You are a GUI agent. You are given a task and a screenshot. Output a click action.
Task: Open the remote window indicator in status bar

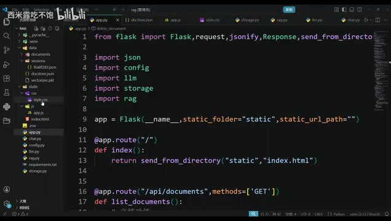(x=4, y=214)
